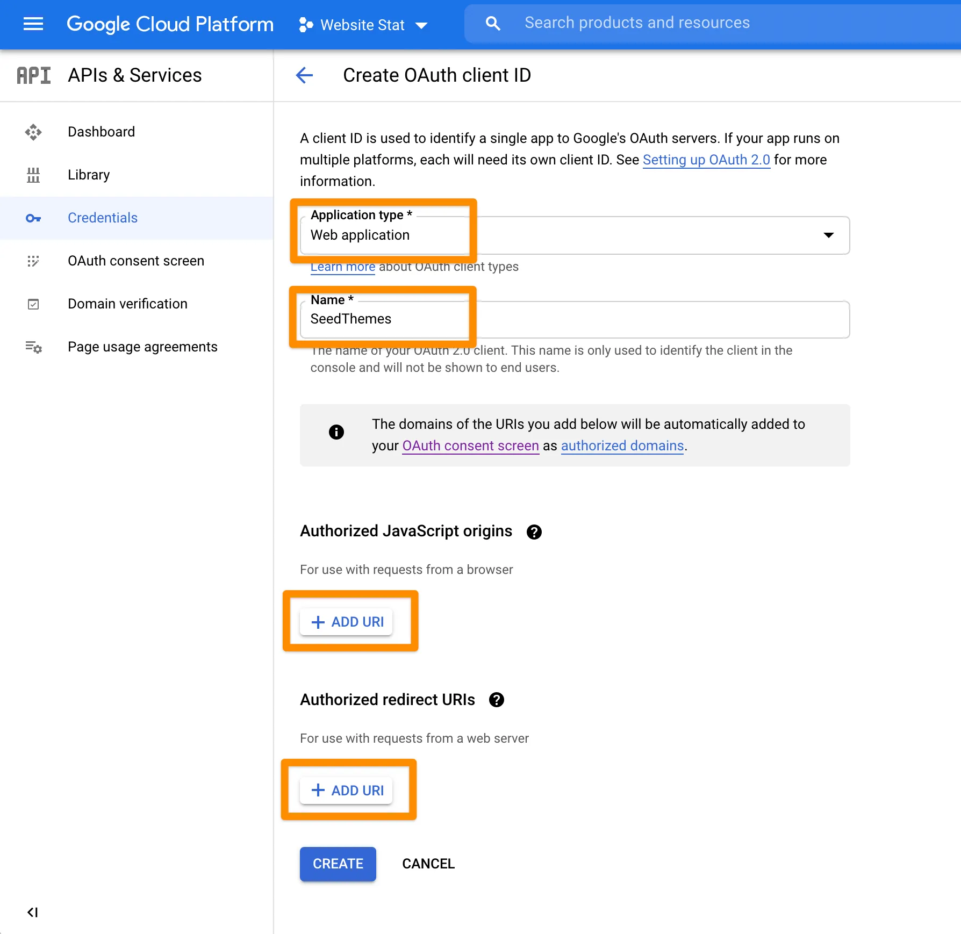This screenshot has height=934, width=961.
Task: Click the API logo icon in sidebar header
Action: pyautogui.click(x=33, y=75)
